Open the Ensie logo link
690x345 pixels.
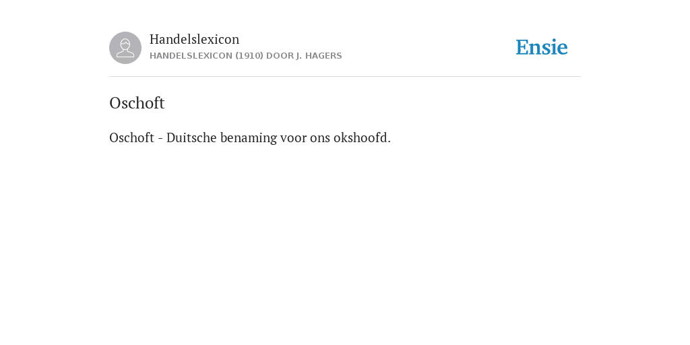point(542,48)
